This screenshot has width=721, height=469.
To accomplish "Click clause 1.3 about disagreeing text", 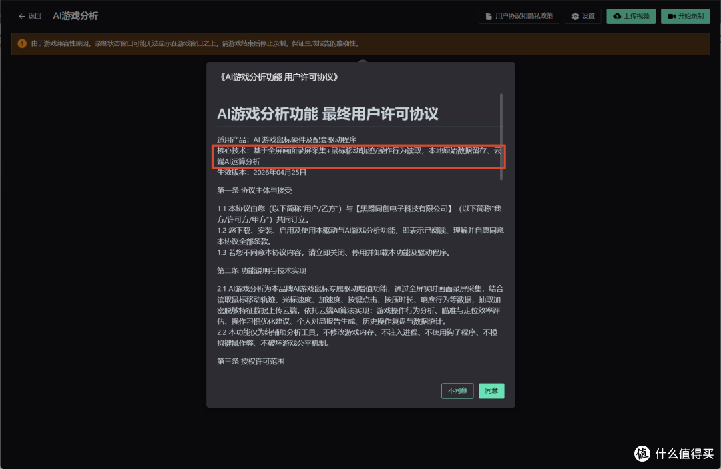I will pos(335,253).
